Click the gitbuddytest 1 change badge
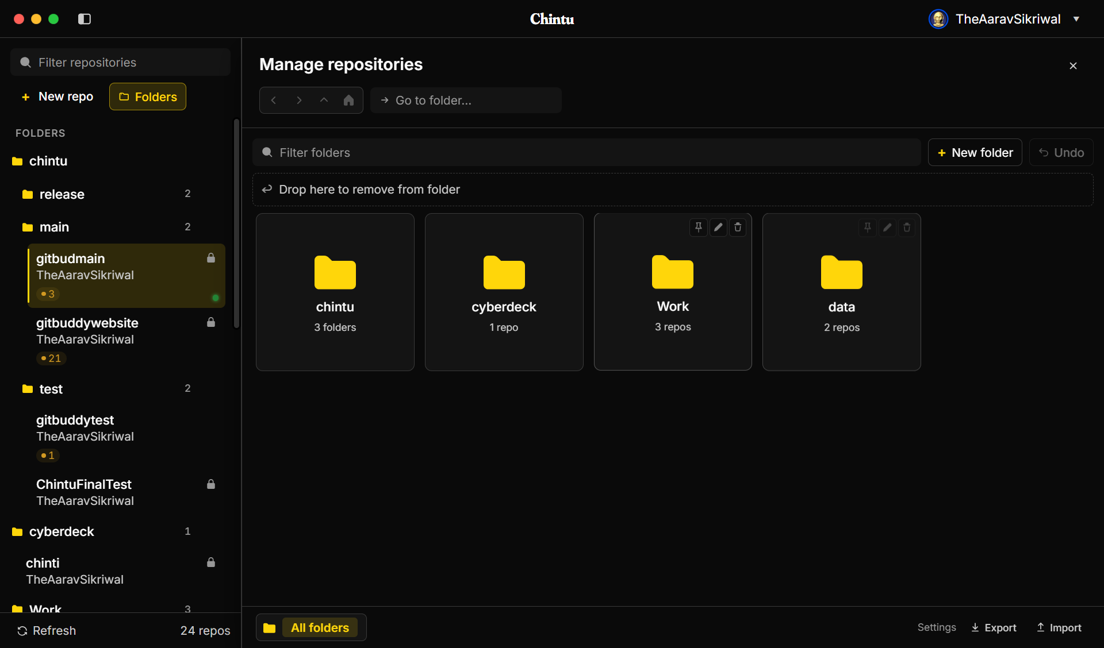The image size is (1104, 648). point(48,456)
